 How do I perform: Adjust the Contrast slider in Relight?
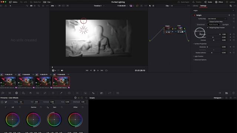213,40
